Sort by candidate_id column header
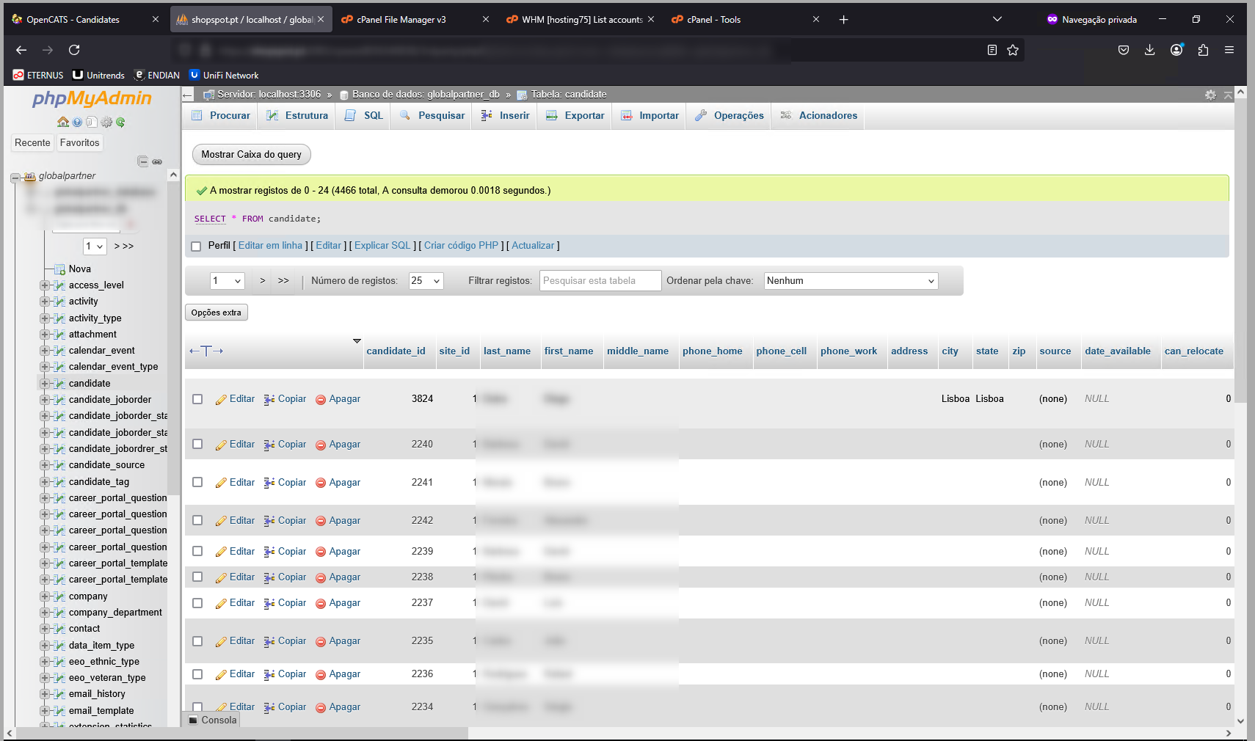Viewport: 1255px width, 741px height. click(x=396, y=351)
